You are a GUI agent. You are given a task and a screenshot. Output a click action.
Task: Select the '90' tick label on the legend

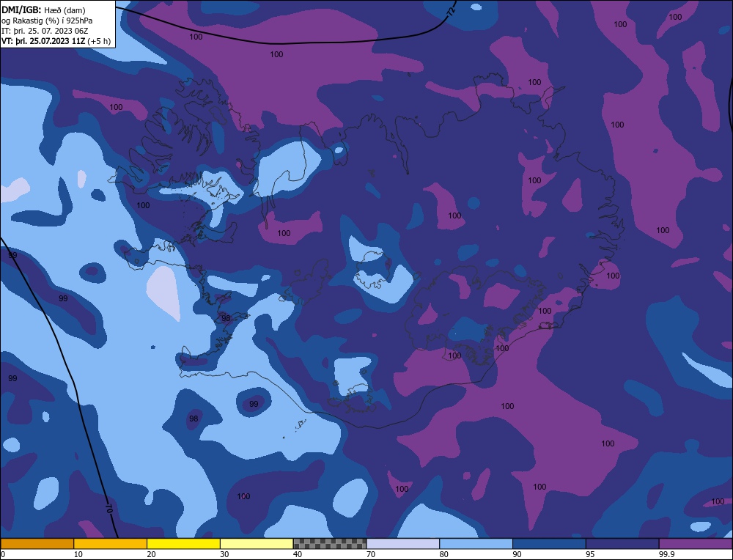517,554
